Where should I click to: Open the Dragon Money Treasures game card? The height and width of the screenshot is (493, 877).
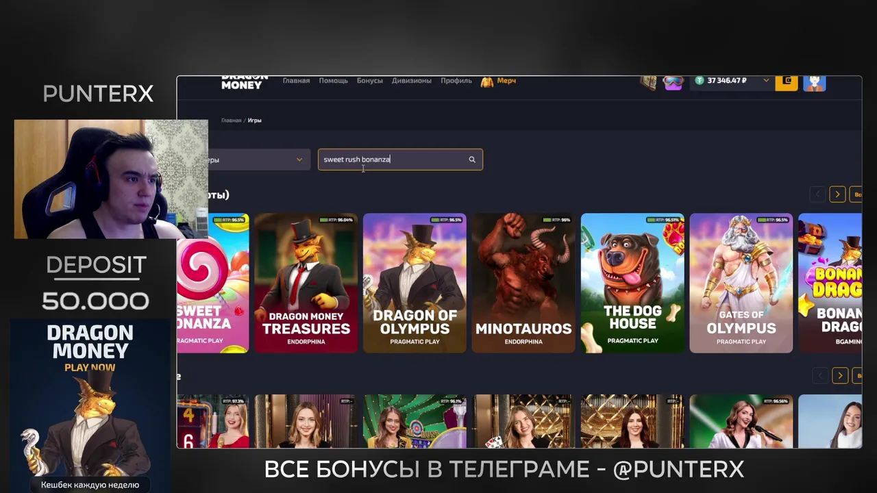(306, 283)
